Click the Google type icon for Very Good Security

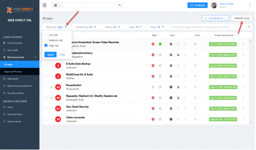(x=171, y=109)
